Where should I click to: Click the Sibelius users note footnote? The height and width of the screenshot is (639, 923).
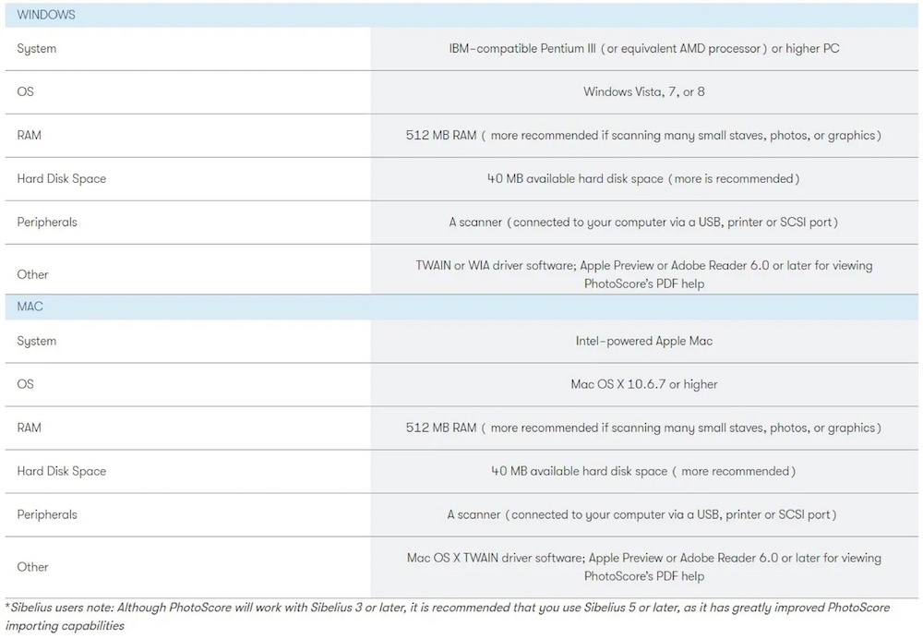coord(448,617)
